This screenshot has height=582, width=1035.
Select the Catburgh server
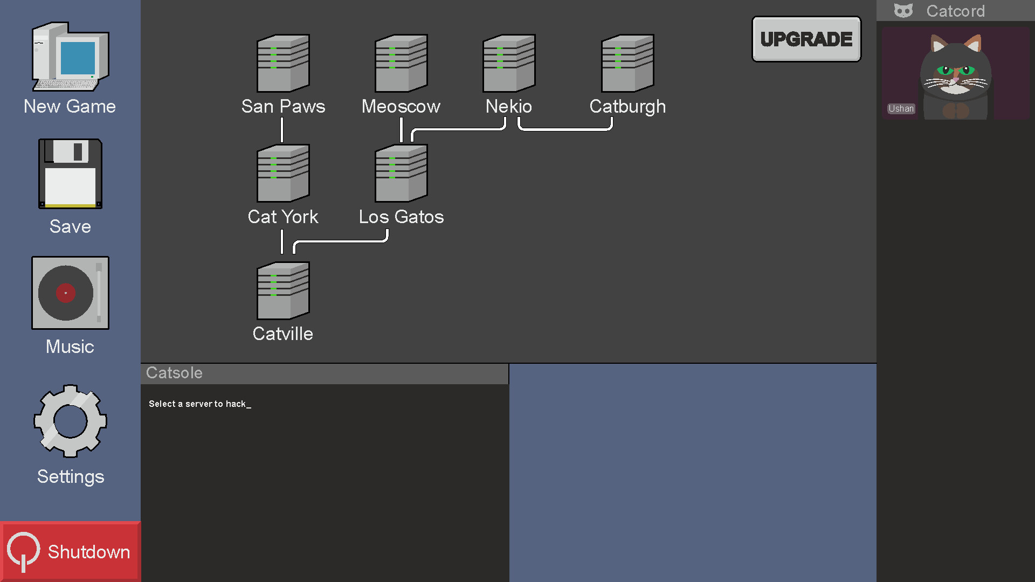627,64
